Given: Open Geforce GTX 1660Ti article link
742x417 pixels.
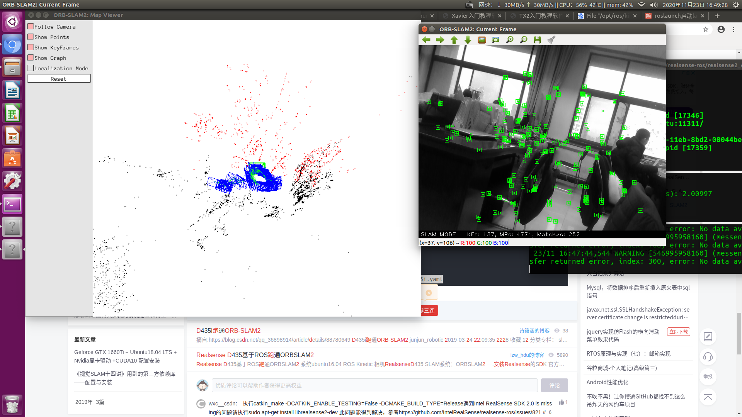Looking at the screenshot, I should coord(126,356).
